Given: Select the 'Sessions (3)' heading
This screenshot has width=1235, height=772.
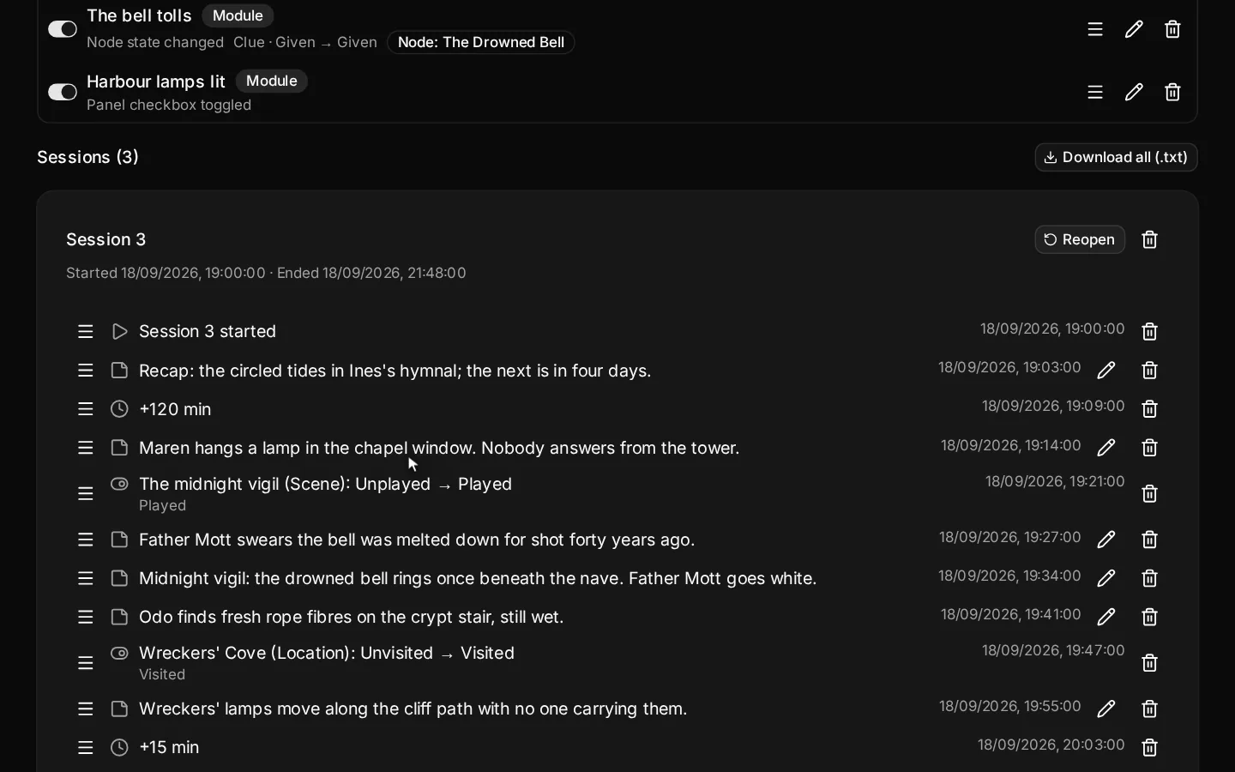Looking at the screenshot, I should click(87, 157).
